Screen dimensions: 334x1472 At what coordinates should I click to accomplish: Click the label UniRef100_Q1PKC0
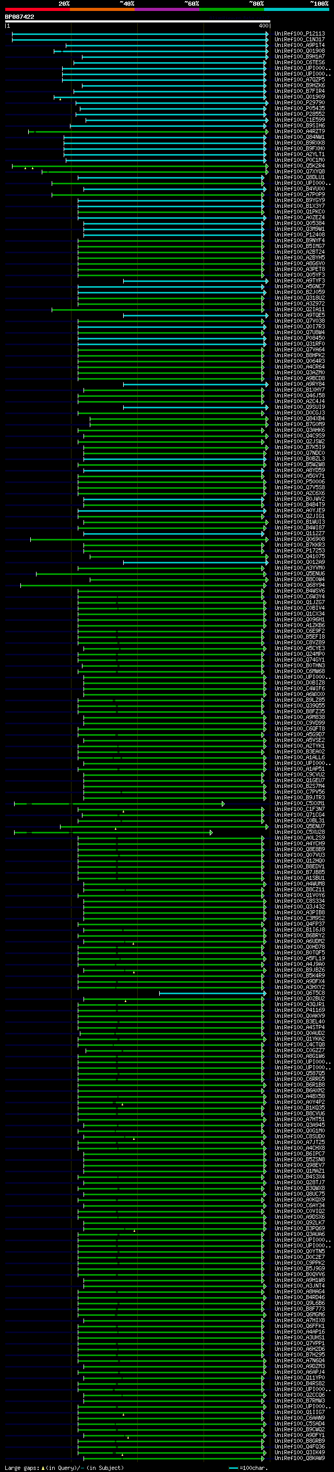click(x=300, y=212)
